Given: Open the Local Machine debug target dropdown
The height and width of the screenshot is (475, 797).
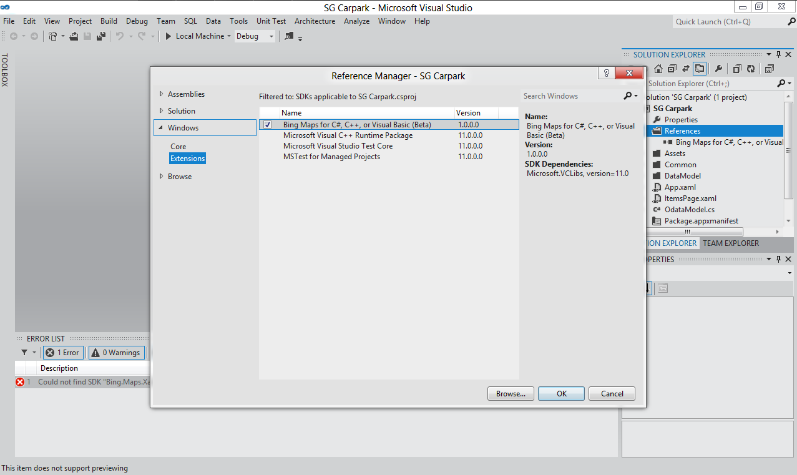Looking at the screenshot, I should click(x=229, y=36).
